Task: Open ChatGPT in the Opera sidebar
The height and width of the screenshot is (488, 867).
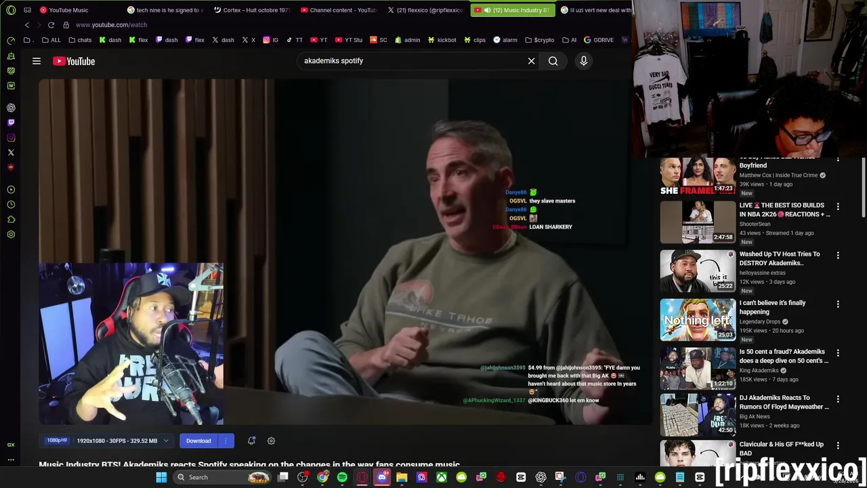Action: [11, 108]
